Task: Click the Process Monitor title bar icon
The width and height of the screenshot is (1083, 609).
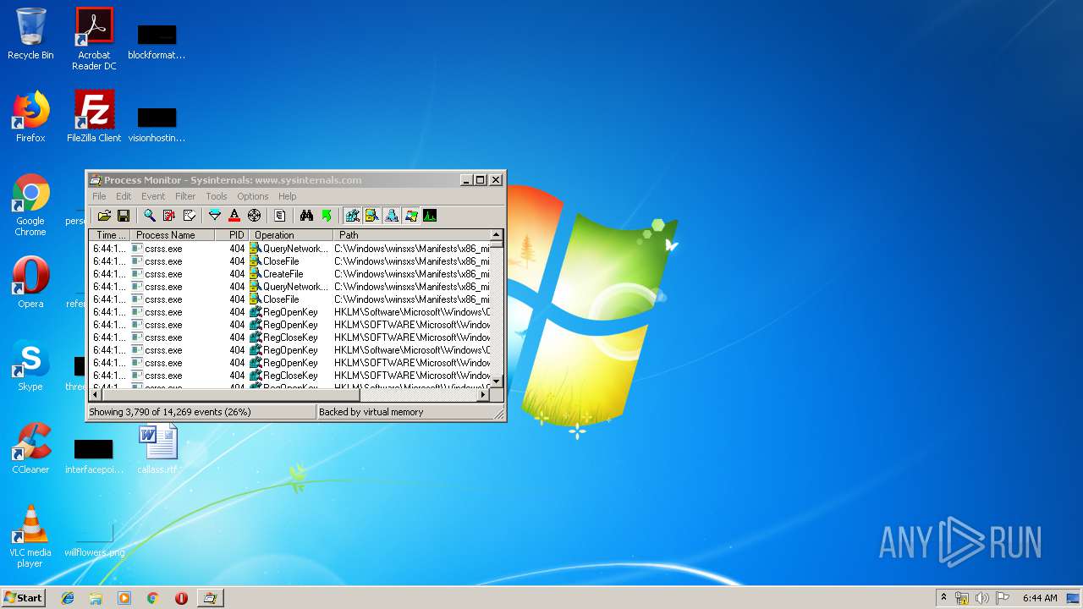Action: pyautogui.click(x=96, y=180)
